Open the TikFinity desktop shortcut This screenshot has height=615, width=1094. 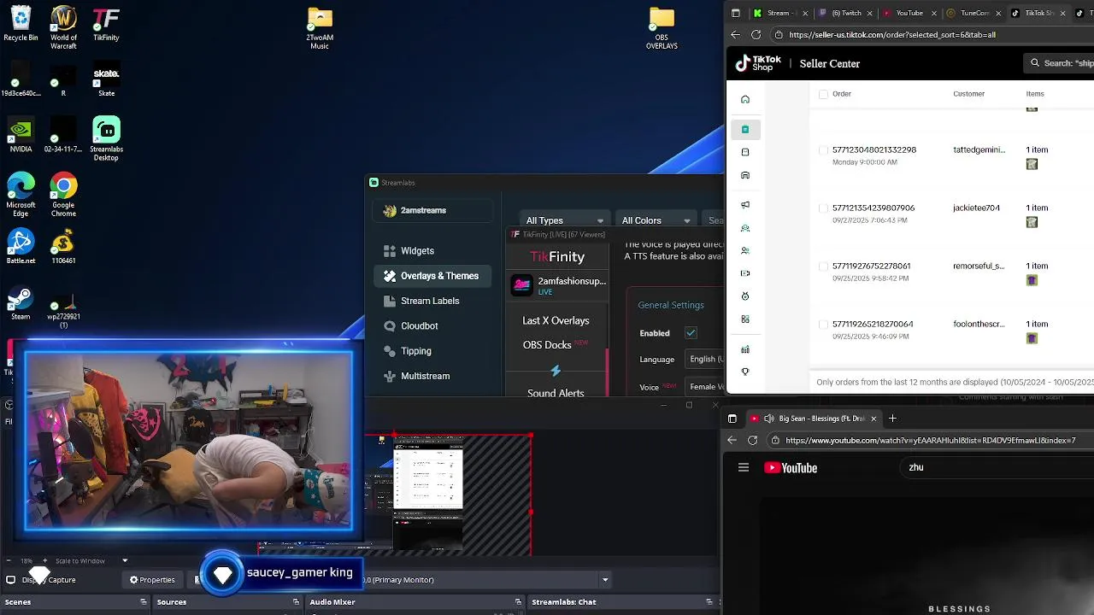point(106,23)
